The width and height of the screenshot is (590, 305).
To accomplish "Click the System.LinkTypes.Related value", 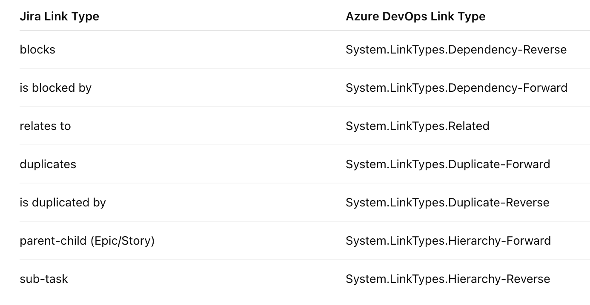I will pyautogui.click(x=417, y=126).
